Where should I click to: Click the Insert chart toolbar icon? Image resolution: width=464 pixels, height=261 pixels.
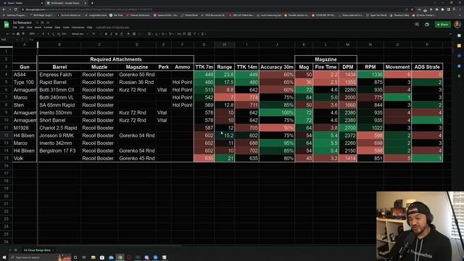(x=189, y=34)
